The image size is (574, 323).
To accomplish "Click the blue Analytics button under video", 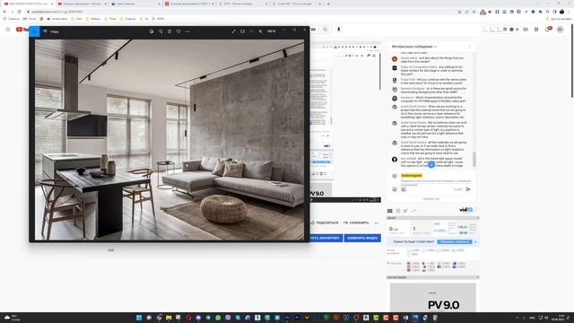I will click(x=326, y=238).
